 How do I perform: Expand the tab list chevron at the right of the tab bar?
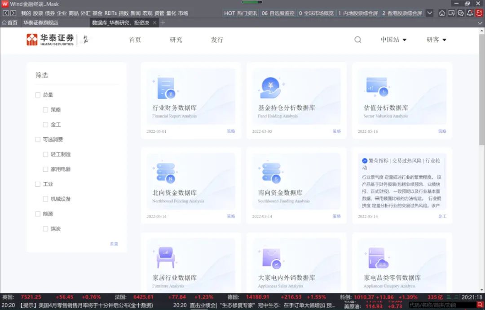[480, 23]
